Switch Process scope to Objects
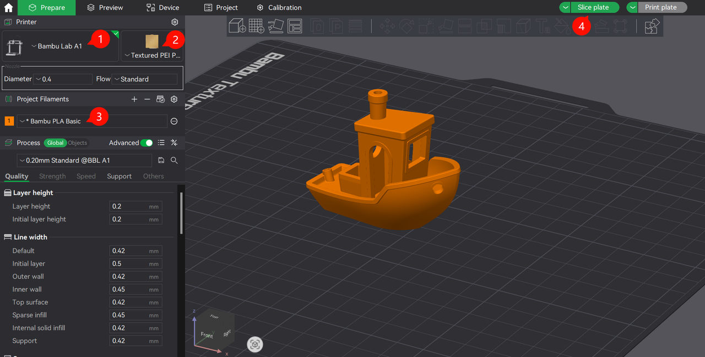Viewport: 705px width, 357px height. tap(78, 143)
